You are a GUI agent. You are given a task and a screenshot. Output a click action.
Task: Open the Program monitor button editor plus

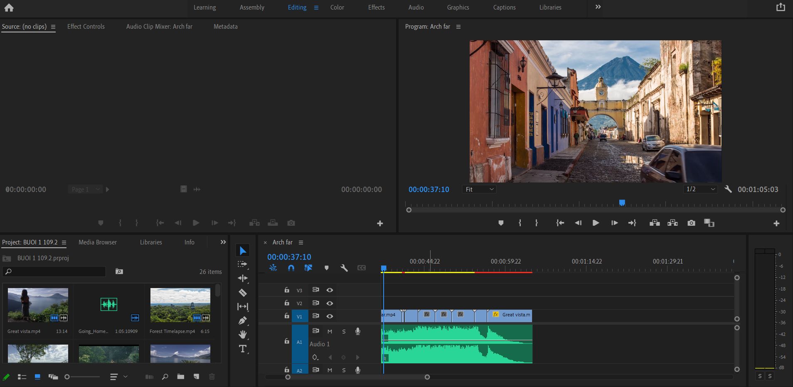[776, 224]
